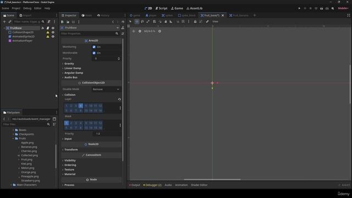Reset the Collision Layer value
This screenshot has width=352, height=198.
tap(119, 99)
